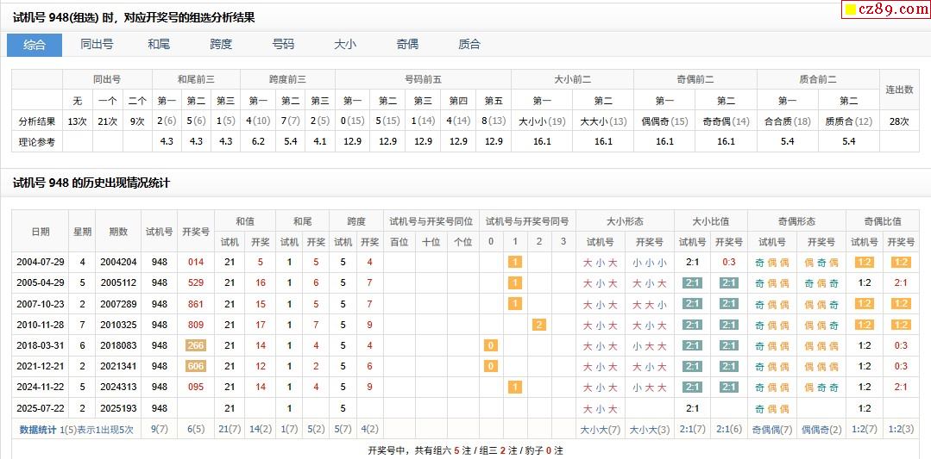The image size is (931, 459).
Task: Click date 2007-10-23 in the history table
Action: pos(40,304)
